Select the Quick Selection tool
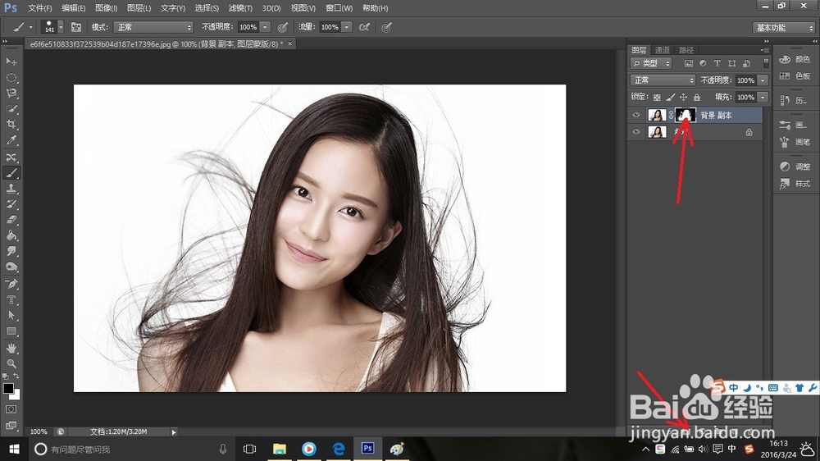The image size is (820, 461). coord(11,109)
